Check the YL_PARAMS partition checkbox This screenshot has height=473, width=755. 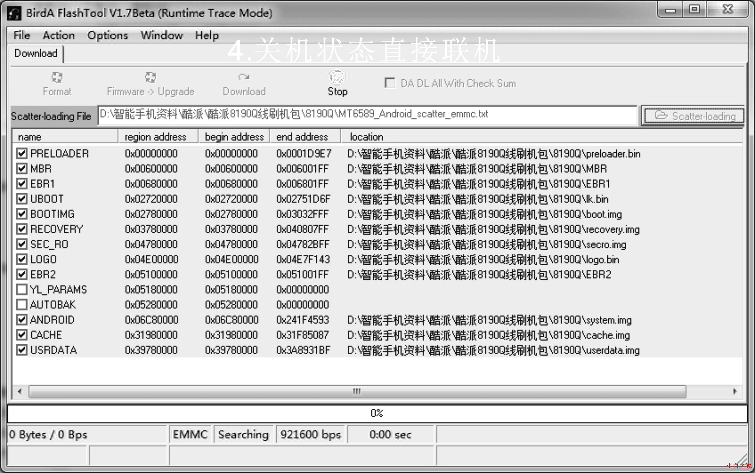(x=22, y=289)
